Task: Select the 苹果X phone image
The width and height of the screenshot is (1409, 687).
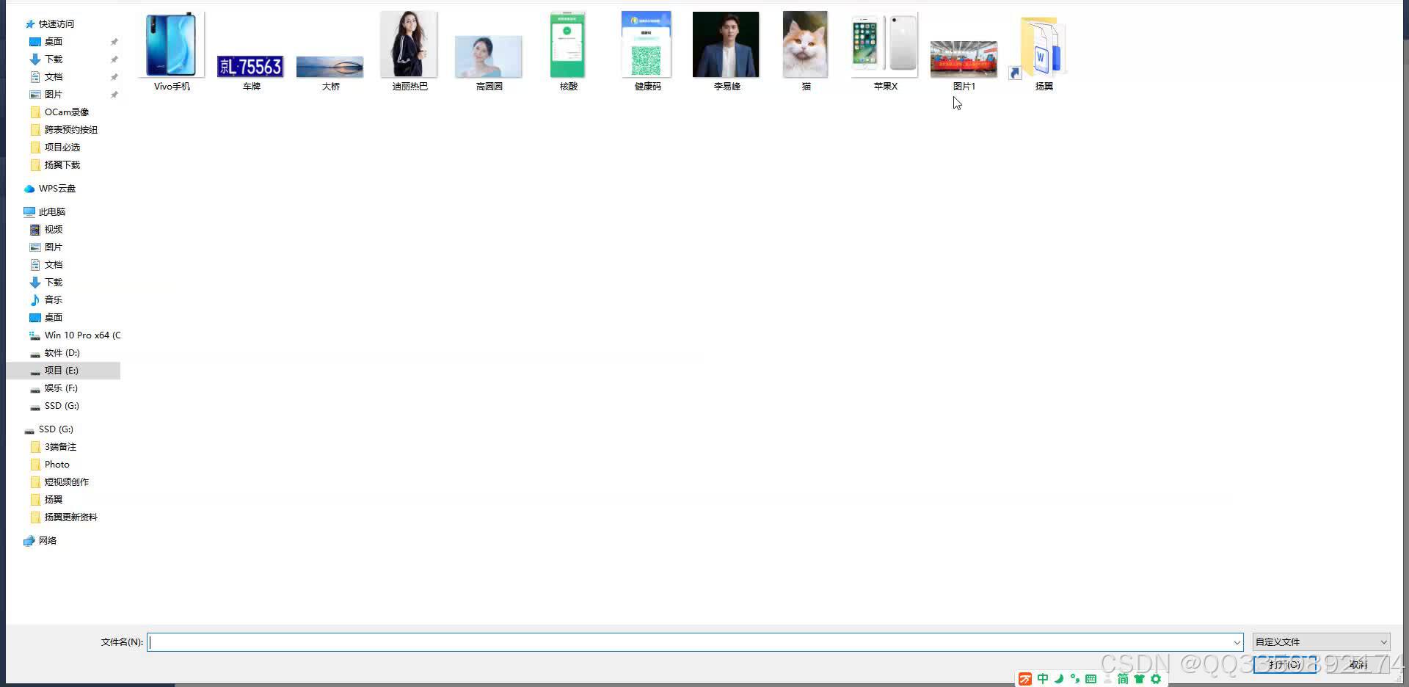Action: point(885,51)
